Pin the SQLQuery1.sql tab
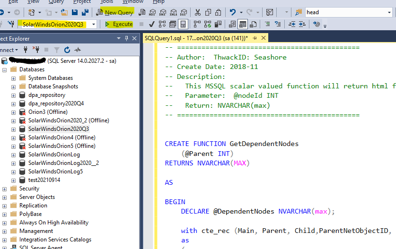Image resolution: width=396 pixels, height=249 pixels. pyautogui.click(x=255, y=38)
